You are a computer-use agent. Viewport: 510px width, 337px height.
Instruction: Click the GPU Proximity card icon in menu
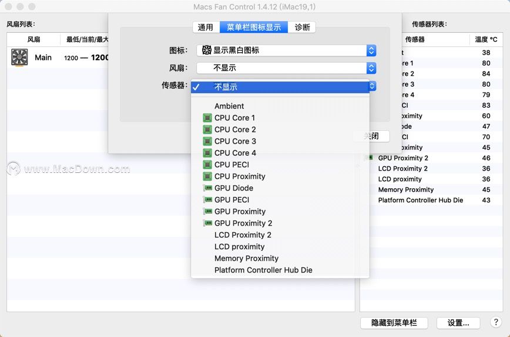click(x=207, y=211)
